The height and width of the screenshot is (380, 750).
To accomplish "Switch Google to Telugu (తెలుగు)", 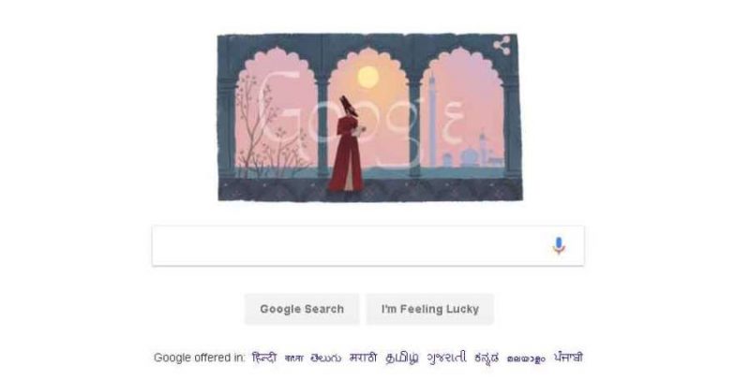I will tap(325, 358).
